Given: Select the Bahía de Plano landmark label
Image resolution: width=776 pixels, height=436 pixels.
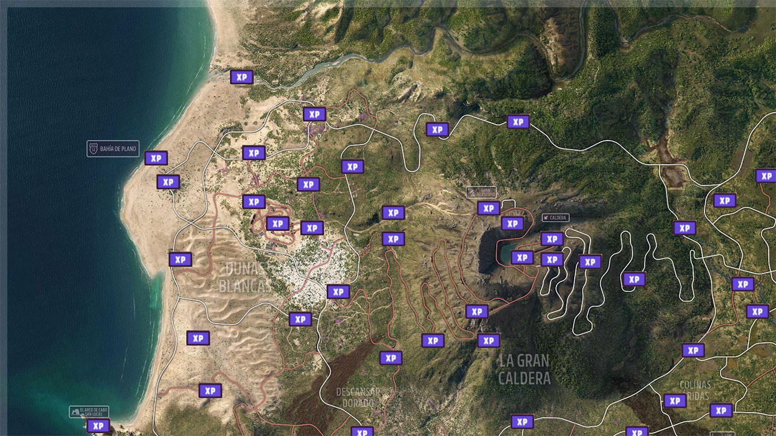Looking at the screenshot, I should [x=113, y=148].
